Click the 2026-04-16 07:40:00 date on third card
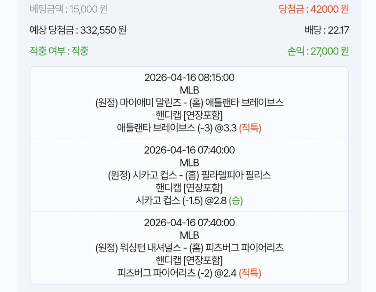This screenshot has width=376, height=292. pyautogui.click(x=188, y=222)
